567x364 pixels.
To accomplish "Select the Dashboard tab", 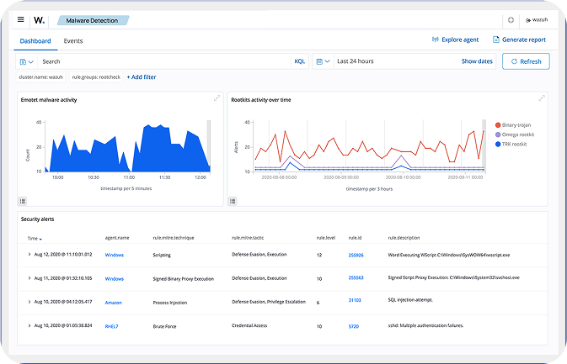I will tap(35, 40).
